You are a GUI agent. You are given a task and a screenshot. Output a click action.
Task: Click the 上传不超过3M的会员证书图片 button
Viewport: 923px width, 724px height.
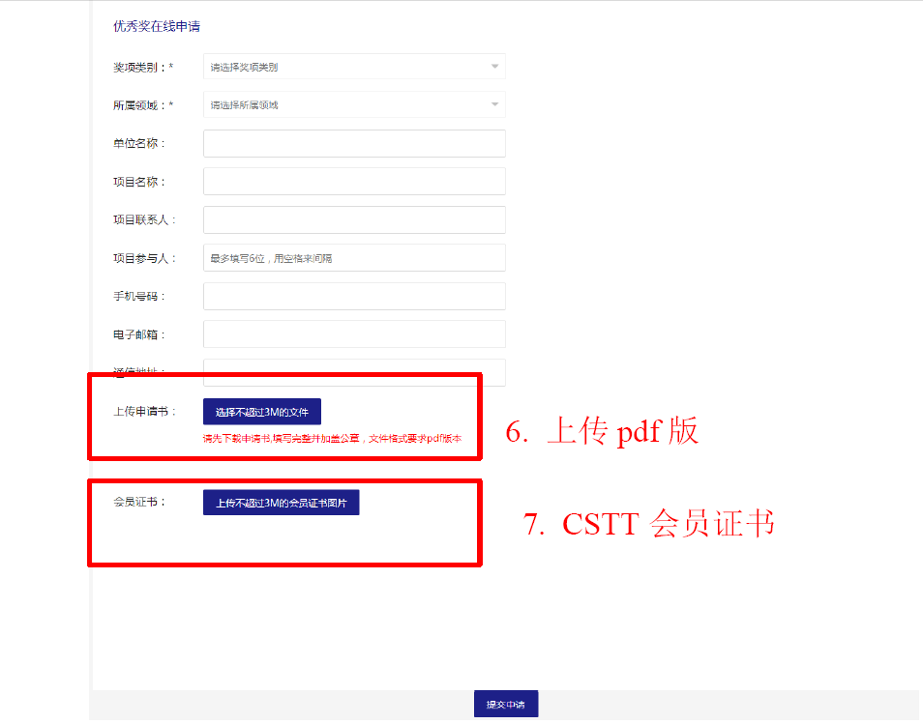click(281, 503)
